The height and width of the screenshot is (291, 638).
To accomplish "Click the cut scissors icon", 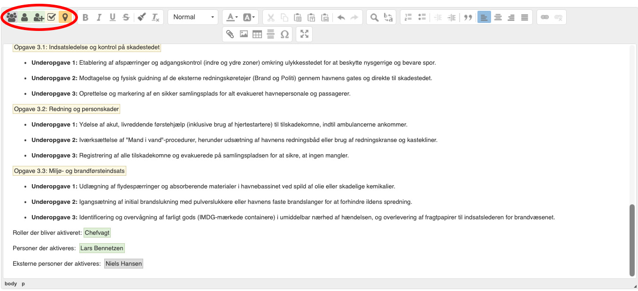I will click(270, 17).
